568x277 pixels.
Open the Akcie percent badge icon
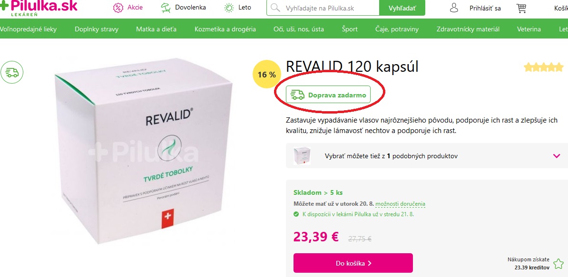coord(118,8)
